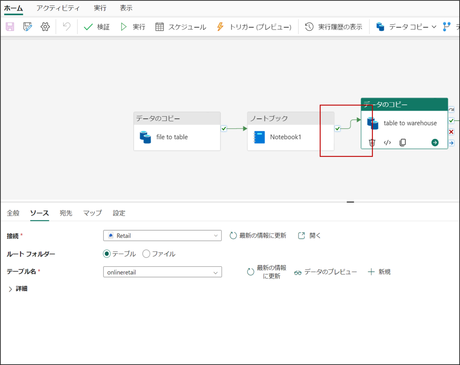Switch to the 全般 properties tab
This screenshot has height=365, width=460.
coord(13,213)
